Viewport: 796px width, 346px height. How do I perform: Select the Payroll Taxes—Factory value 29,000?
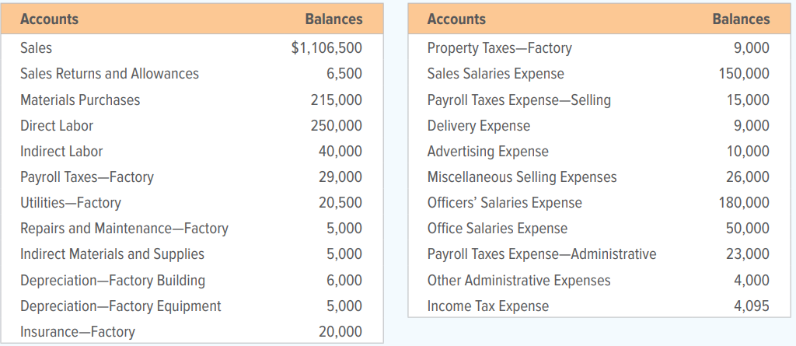coord(340,177)
